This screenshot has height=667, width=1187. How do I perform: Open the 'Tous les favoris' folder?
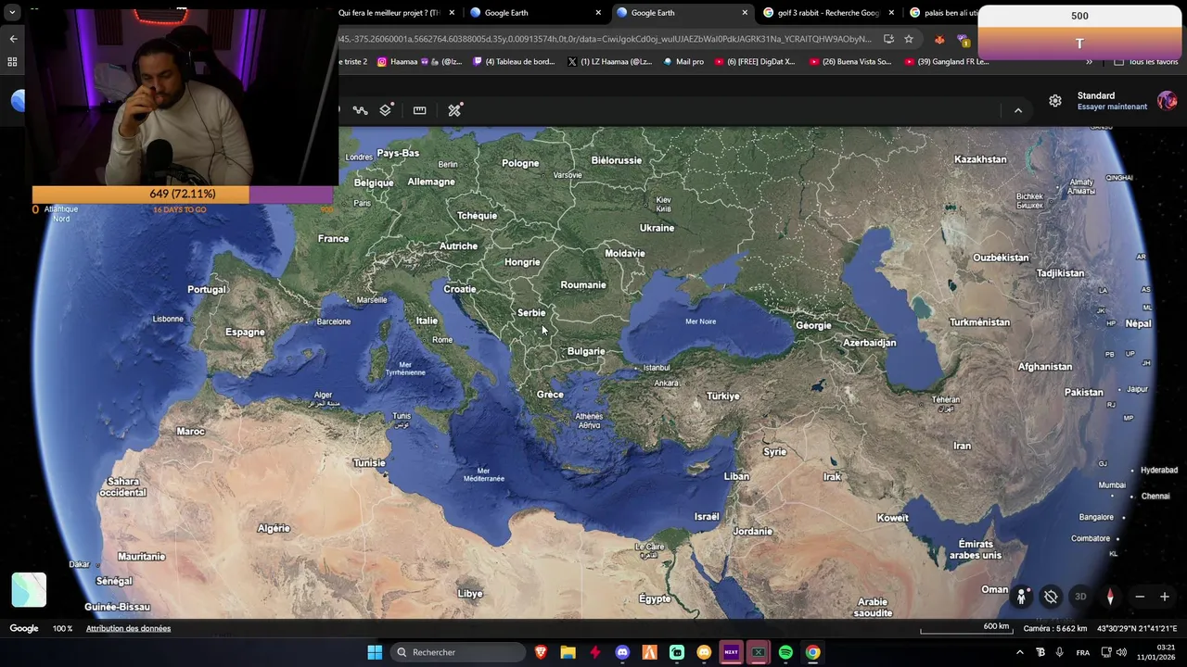click(x=1146, y=62)
